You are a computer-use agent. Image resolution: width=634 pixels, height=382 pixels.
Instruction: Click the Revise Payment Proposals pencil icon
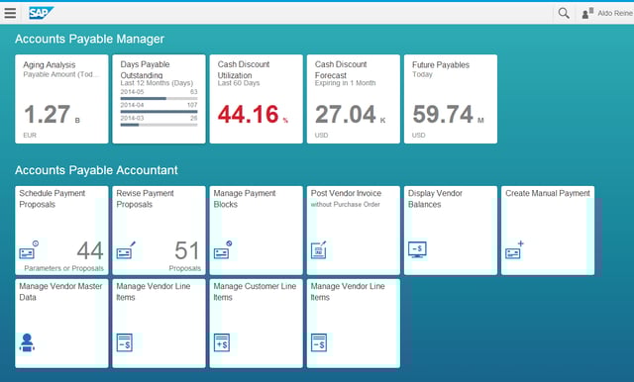(x=126, y=250)
